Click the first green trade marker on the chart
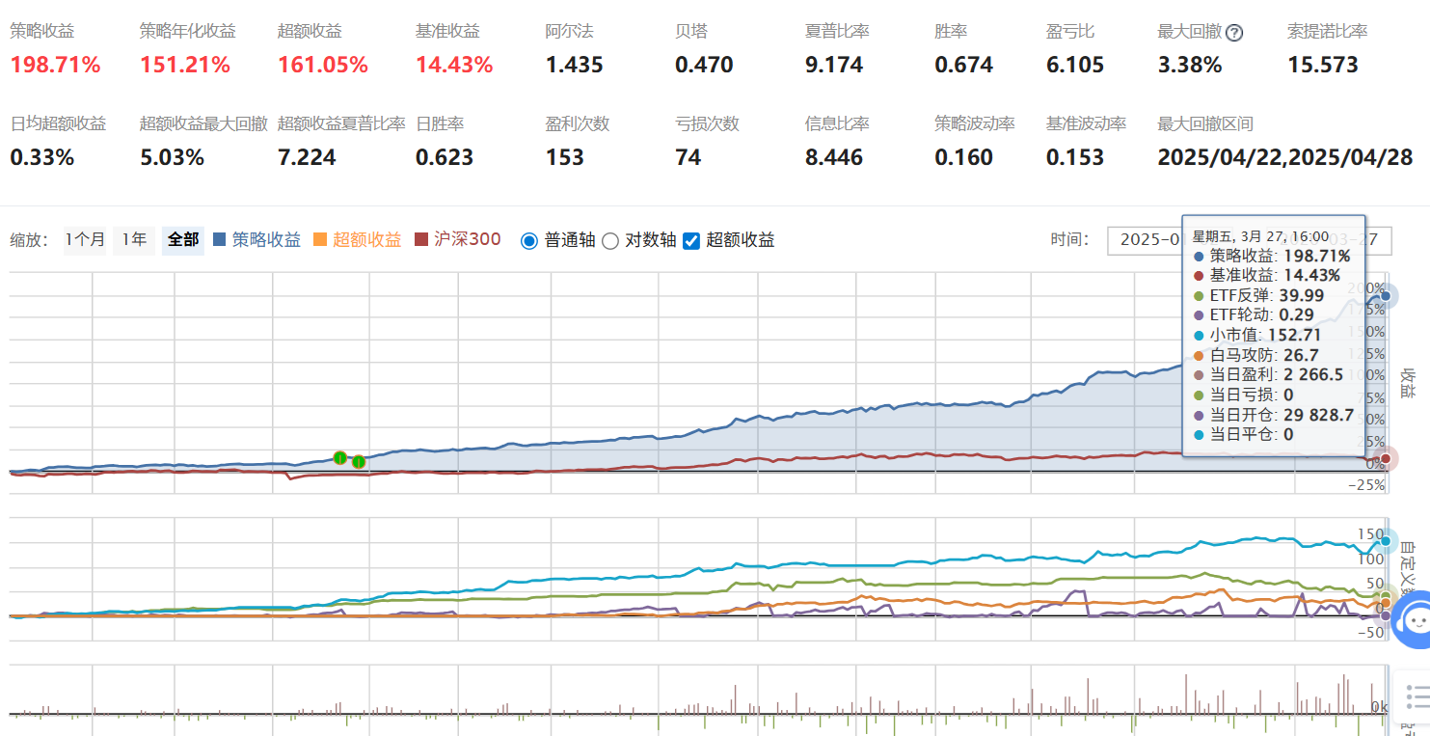The image size is (1430, 736). click(x=339, y=457)
